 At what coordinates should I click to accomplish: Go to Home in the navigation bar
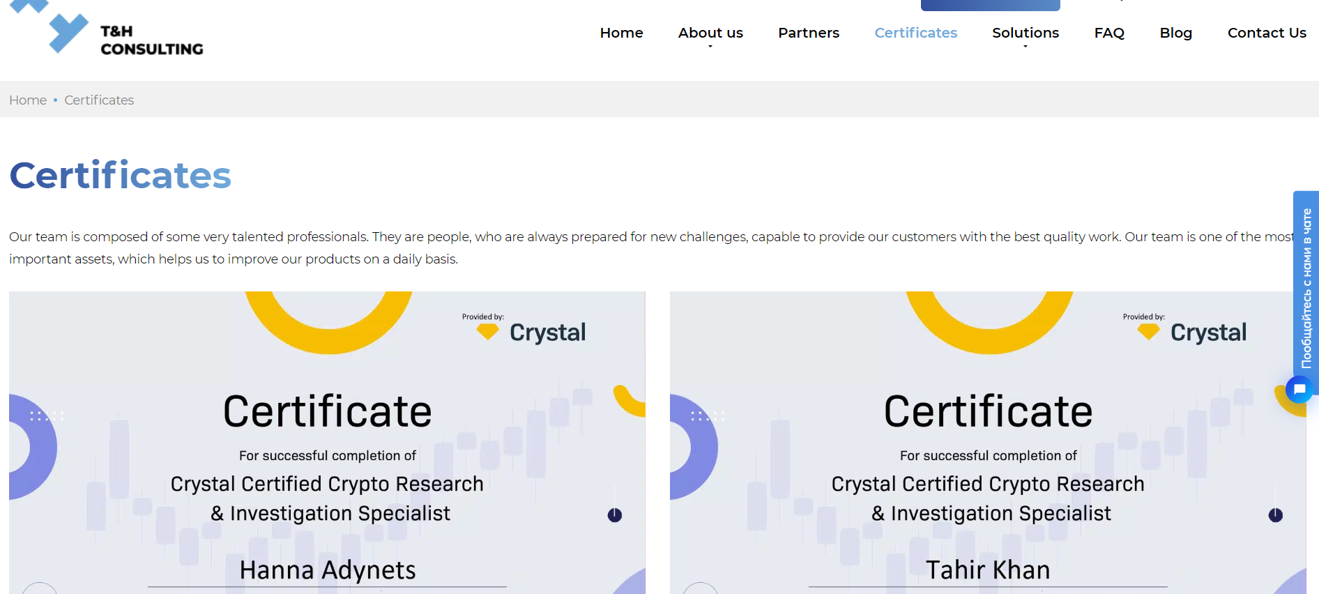(621, 33)
